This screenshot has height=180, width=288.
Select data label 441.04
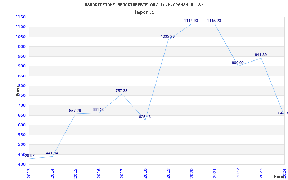click(x=52, y=153)
